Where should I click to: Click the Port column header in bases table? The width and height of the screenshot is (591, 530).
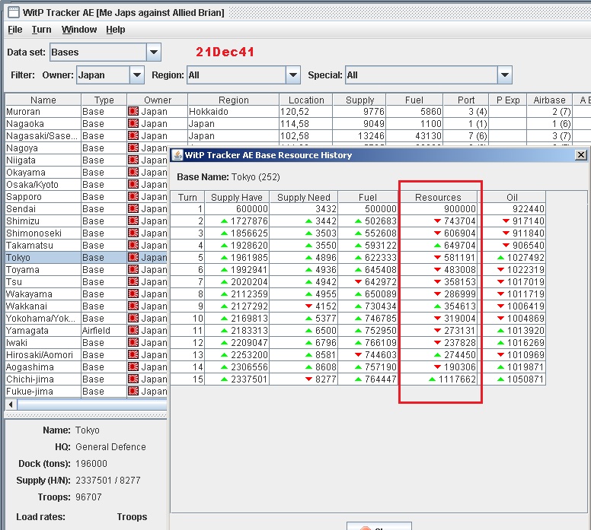[466, 100]
